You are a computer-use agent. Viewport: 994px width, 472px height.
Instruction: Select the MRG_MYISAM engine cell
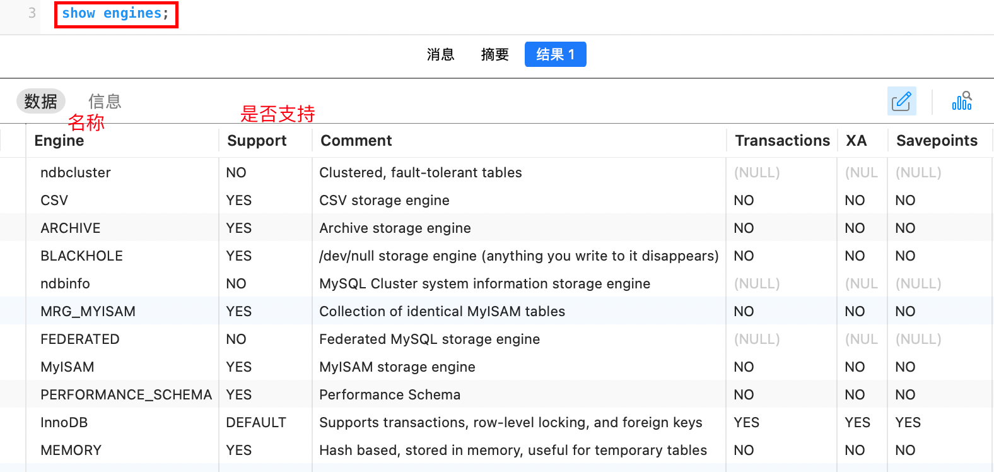88,311
